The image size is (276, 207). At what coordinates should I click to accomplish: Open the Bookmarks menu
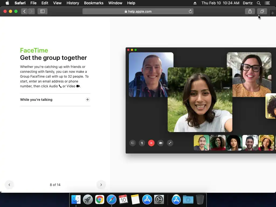[94, 3]
